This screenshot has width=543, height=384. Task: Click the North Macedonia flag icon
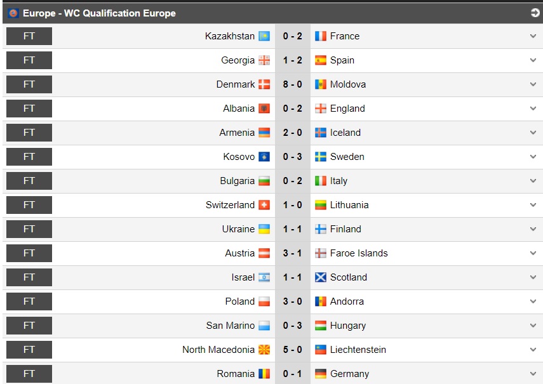tap(264, 350)
